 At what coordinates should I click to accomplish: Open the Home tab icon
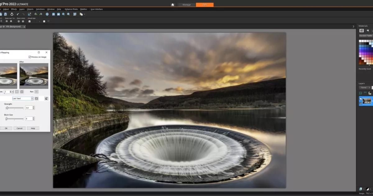[x=173, y=5]
